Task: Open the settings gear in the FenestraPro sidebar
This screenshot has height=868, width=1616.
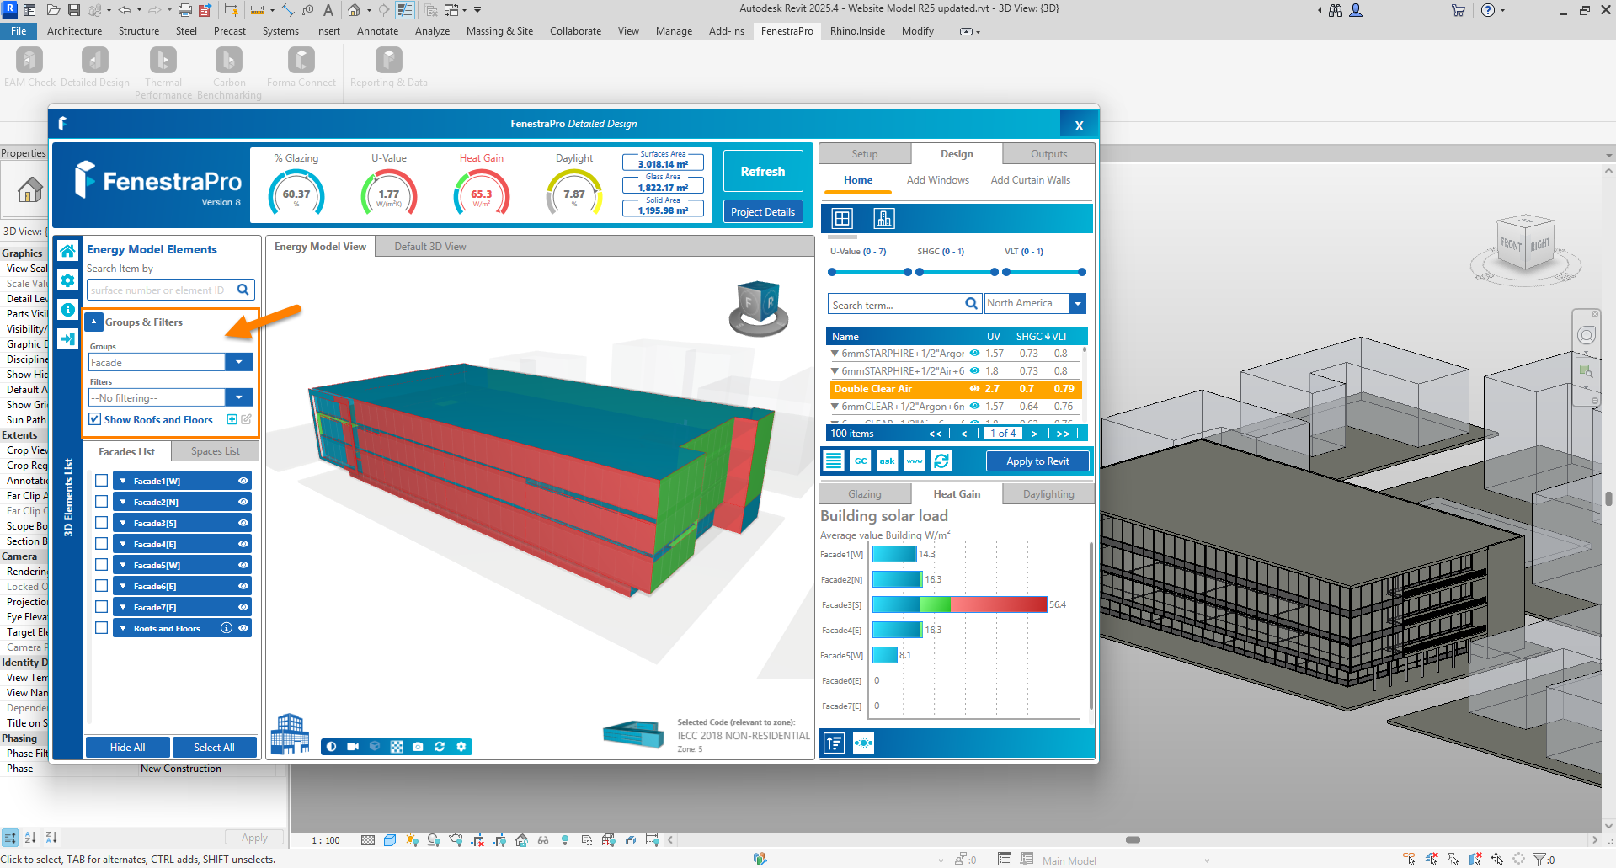Action: pos(67,280)
